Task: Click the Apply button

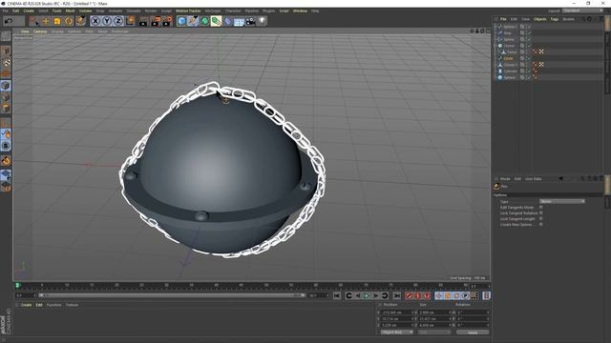Action: [473, 333]
